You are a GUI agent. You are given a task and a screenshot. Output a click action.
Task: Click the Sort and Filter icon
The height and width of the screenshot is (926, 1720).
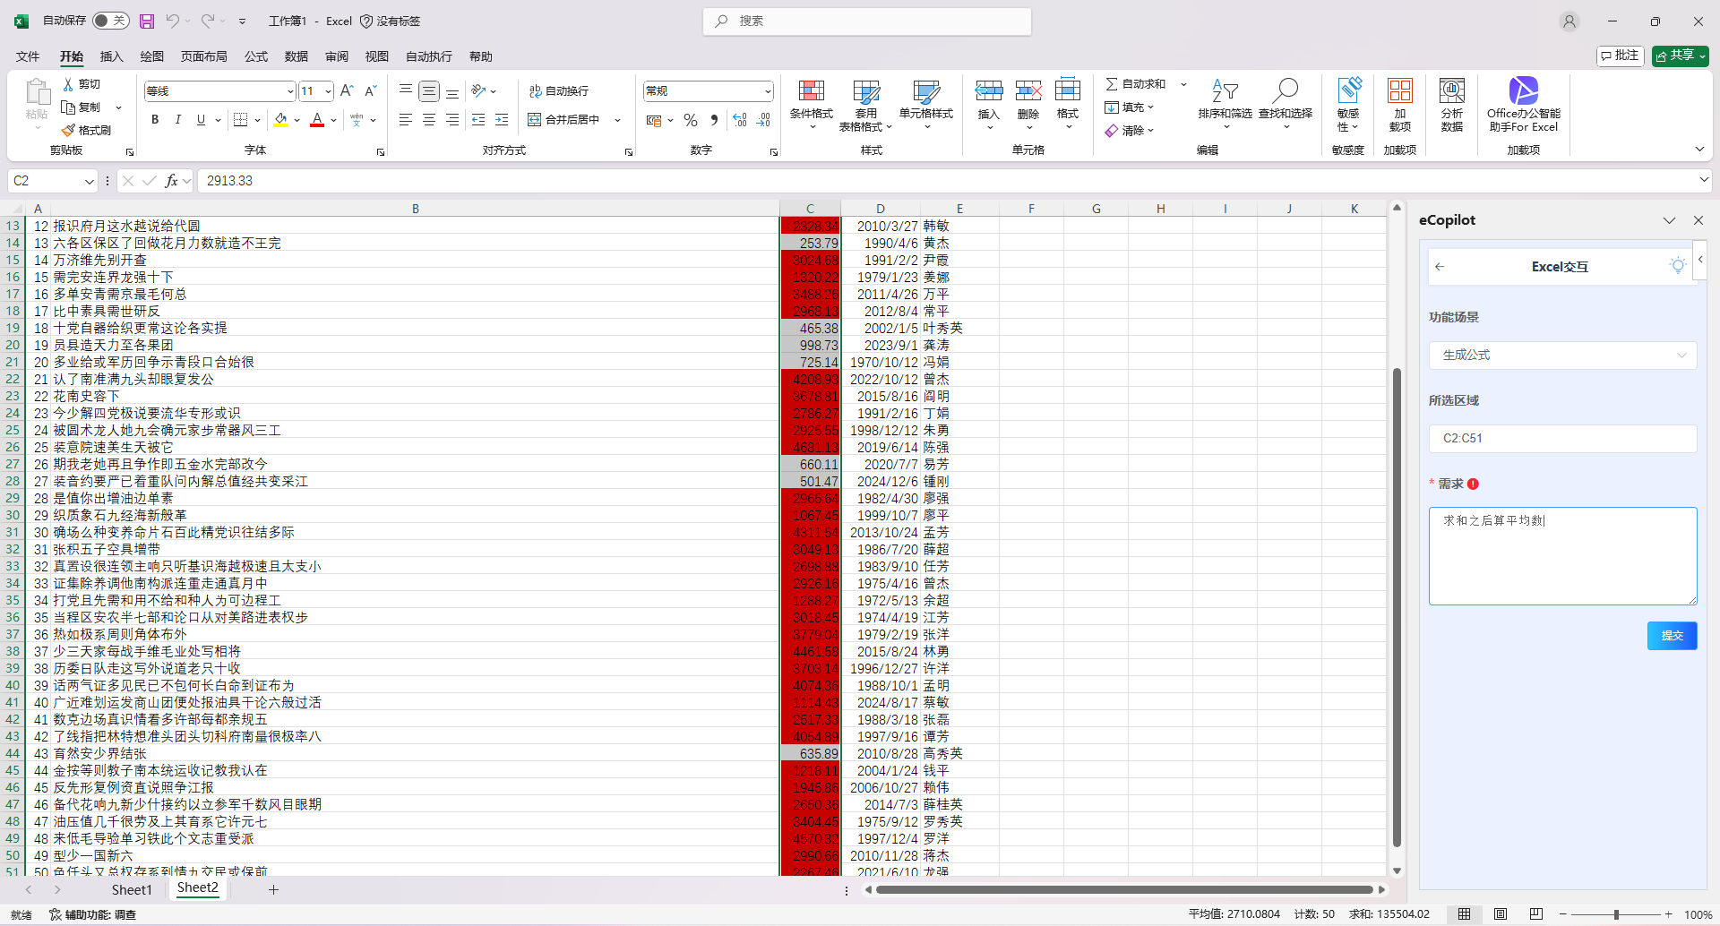tap(1225, 91)
